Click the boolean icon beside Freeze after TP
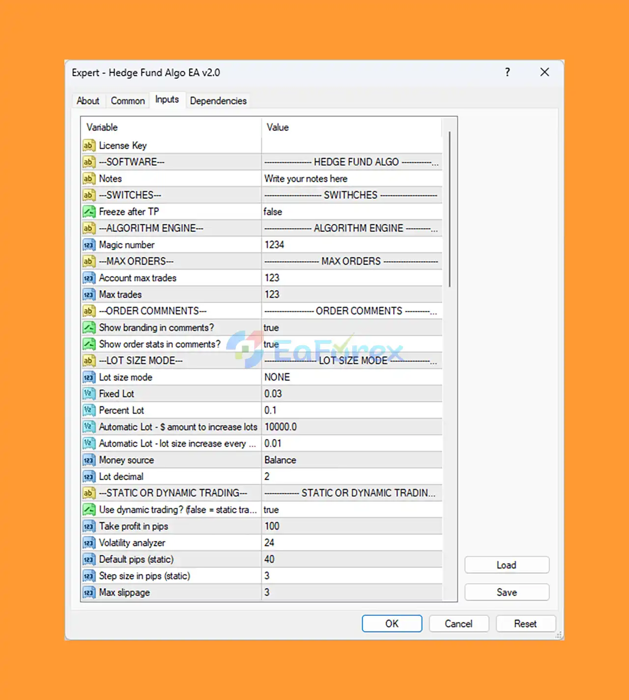The height and width of the screenshot is (700, 629). (88, 212)
